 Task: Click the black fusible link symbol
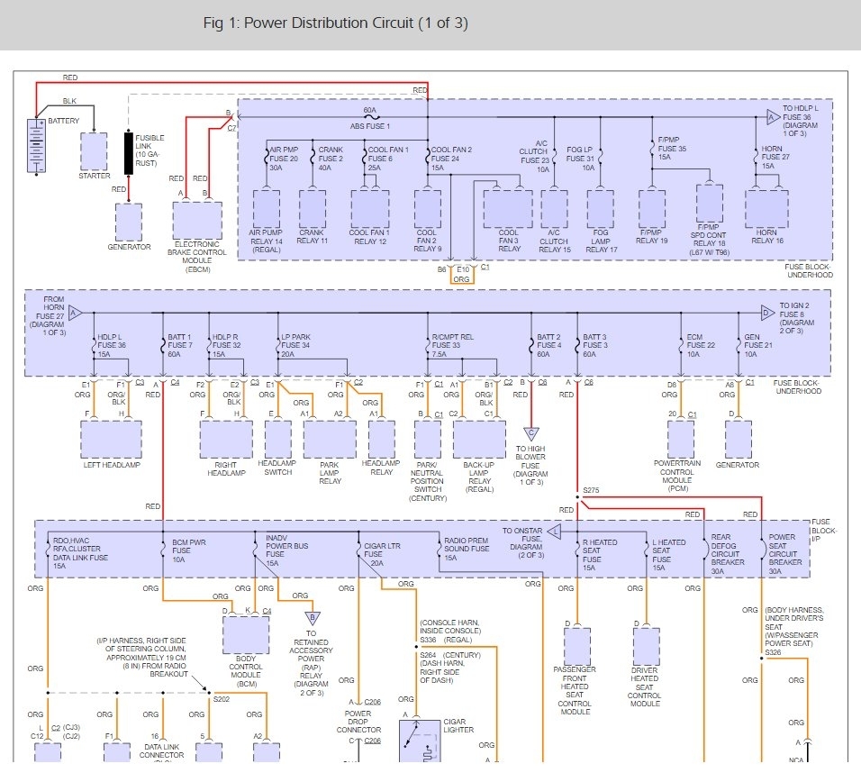(129, 153)
